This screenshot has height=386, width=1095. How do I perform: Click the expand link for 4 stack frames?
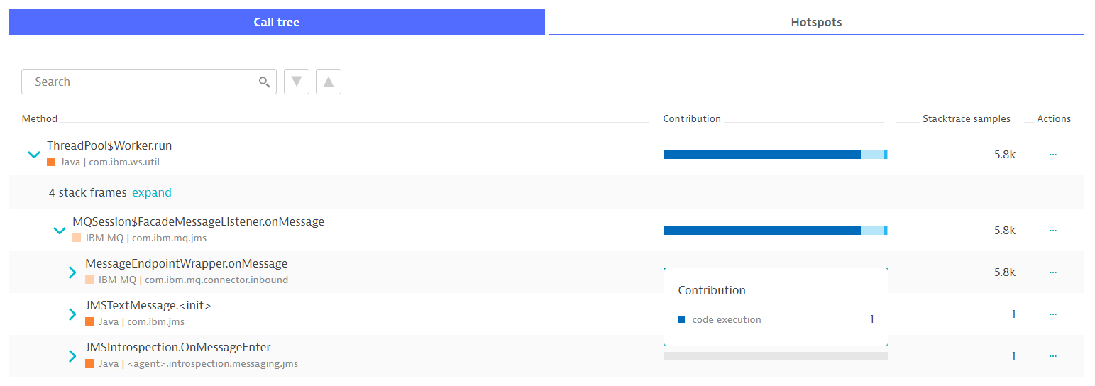(152, 192)
